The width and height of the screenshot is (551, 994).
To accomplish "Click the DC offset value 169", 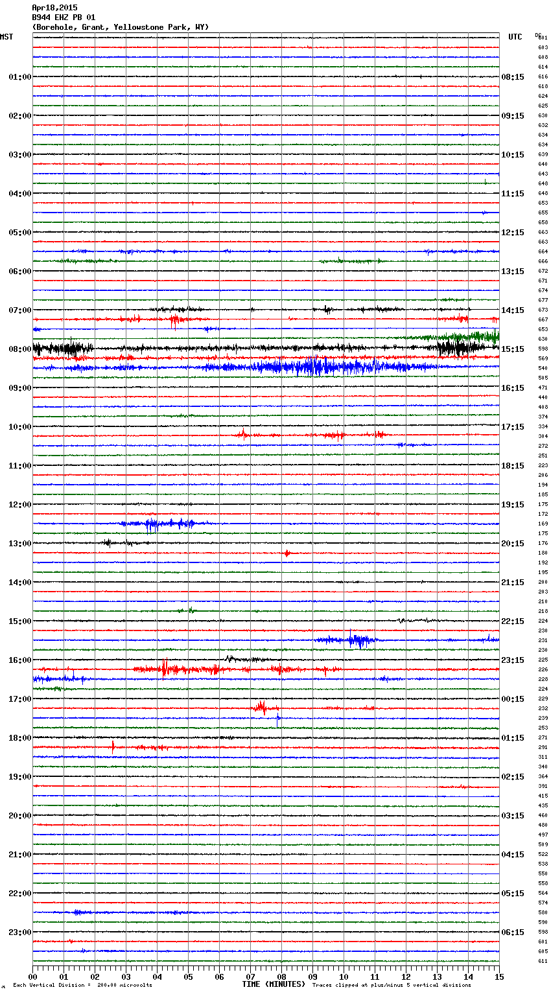I will click(543, 524).
